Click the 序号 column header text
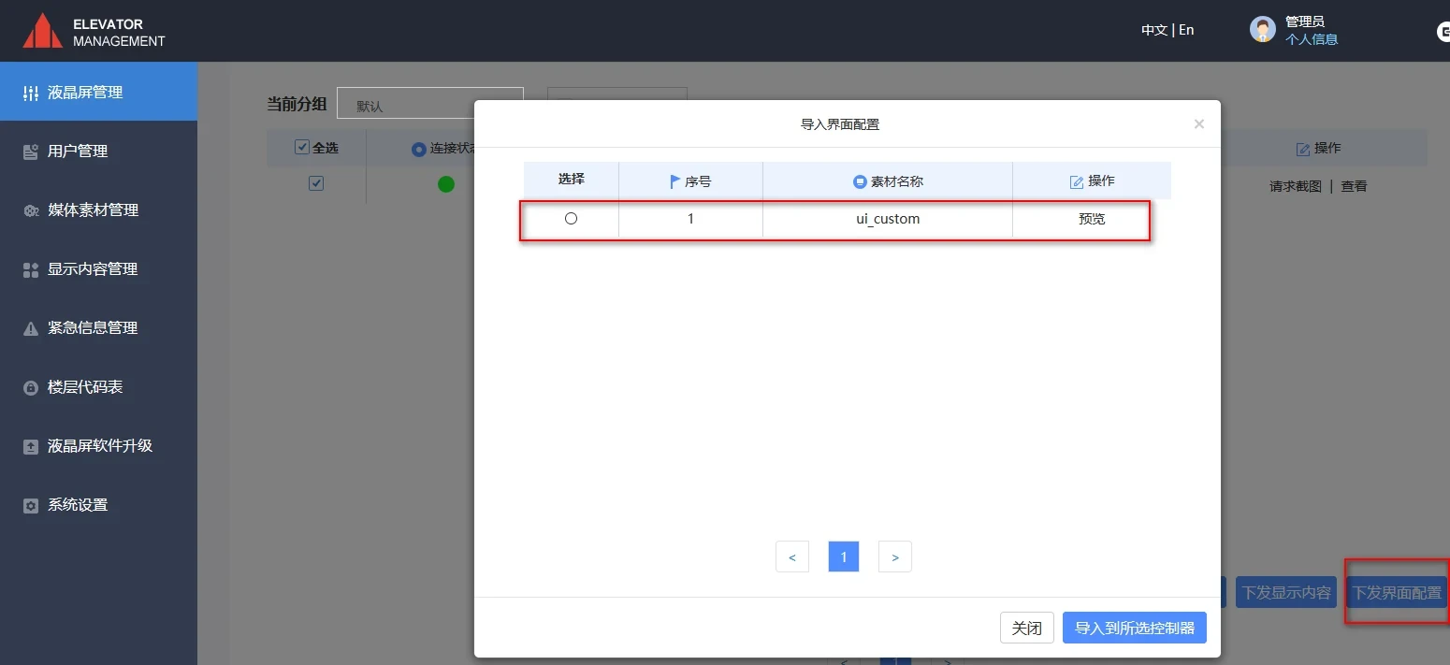 click(698, 181)
